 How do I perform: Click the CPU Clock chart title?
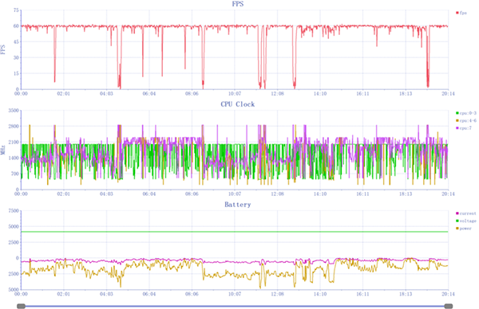[238, 104]
